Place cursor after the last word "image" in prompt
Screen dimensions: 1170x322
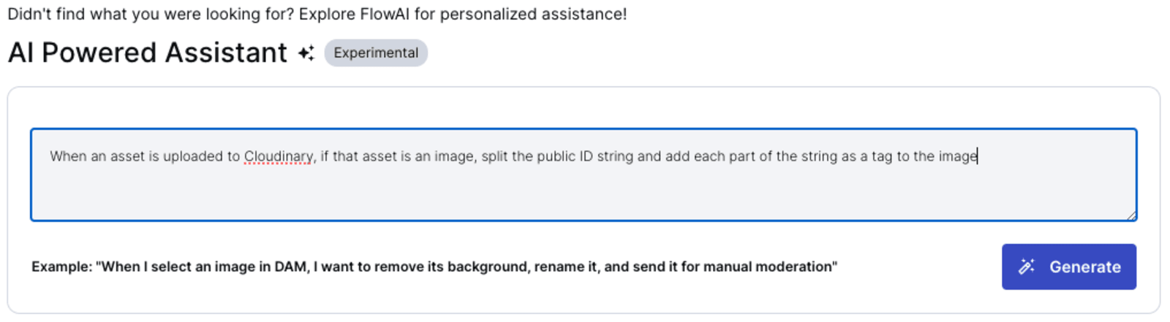click(978, 156)
